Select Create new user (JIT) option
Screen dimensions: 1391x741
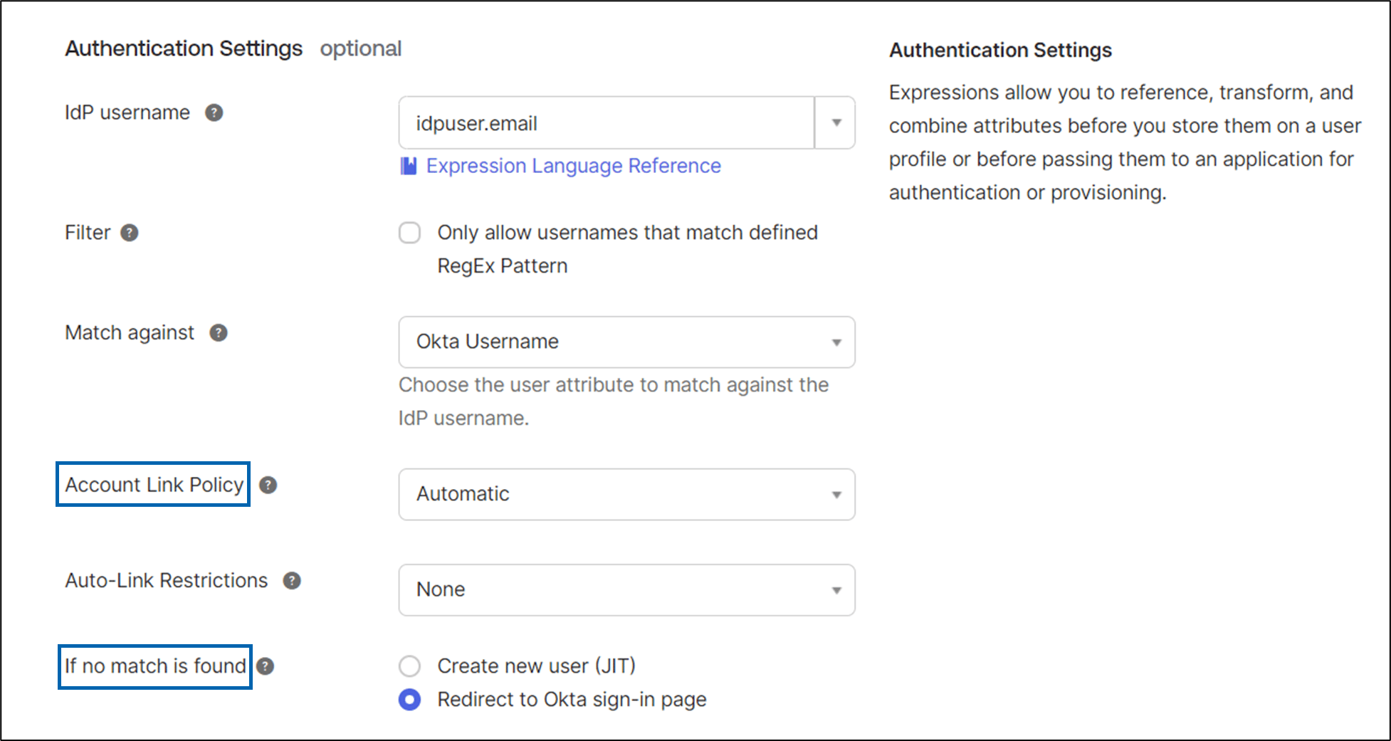point(409,666)
